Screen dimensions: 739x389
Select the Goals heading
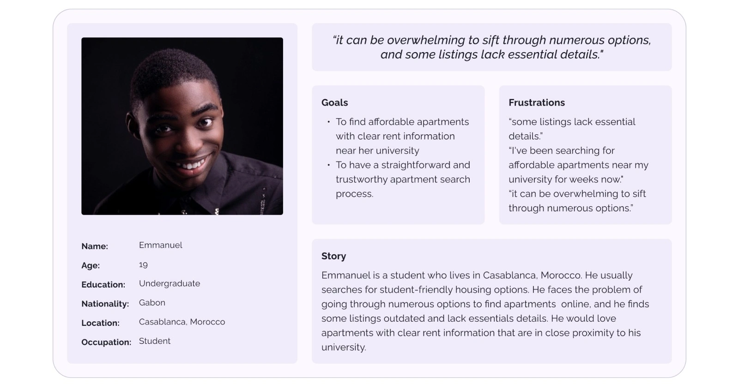pyautogui.click(x=334, y=102)
